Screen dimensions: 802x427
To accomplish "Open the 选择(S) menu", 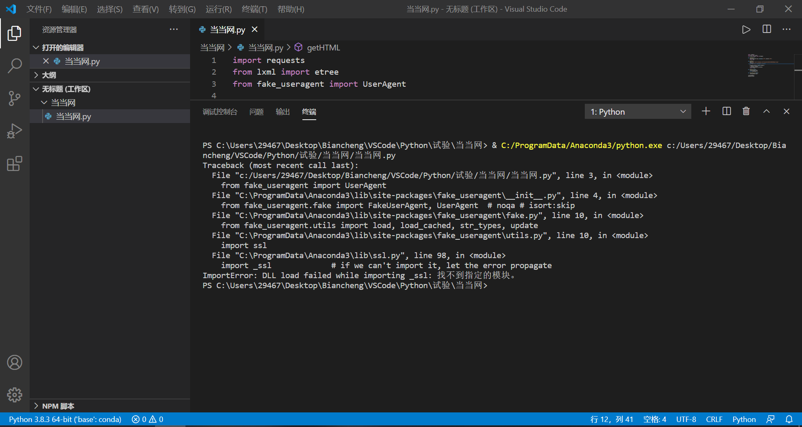I will click(x=110, y=9).
